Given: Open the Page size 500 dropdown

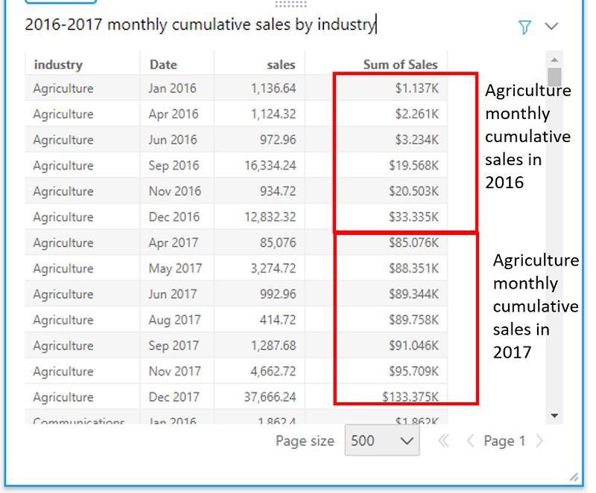Looking at the screenshot, I should click(x=382, y=441).
